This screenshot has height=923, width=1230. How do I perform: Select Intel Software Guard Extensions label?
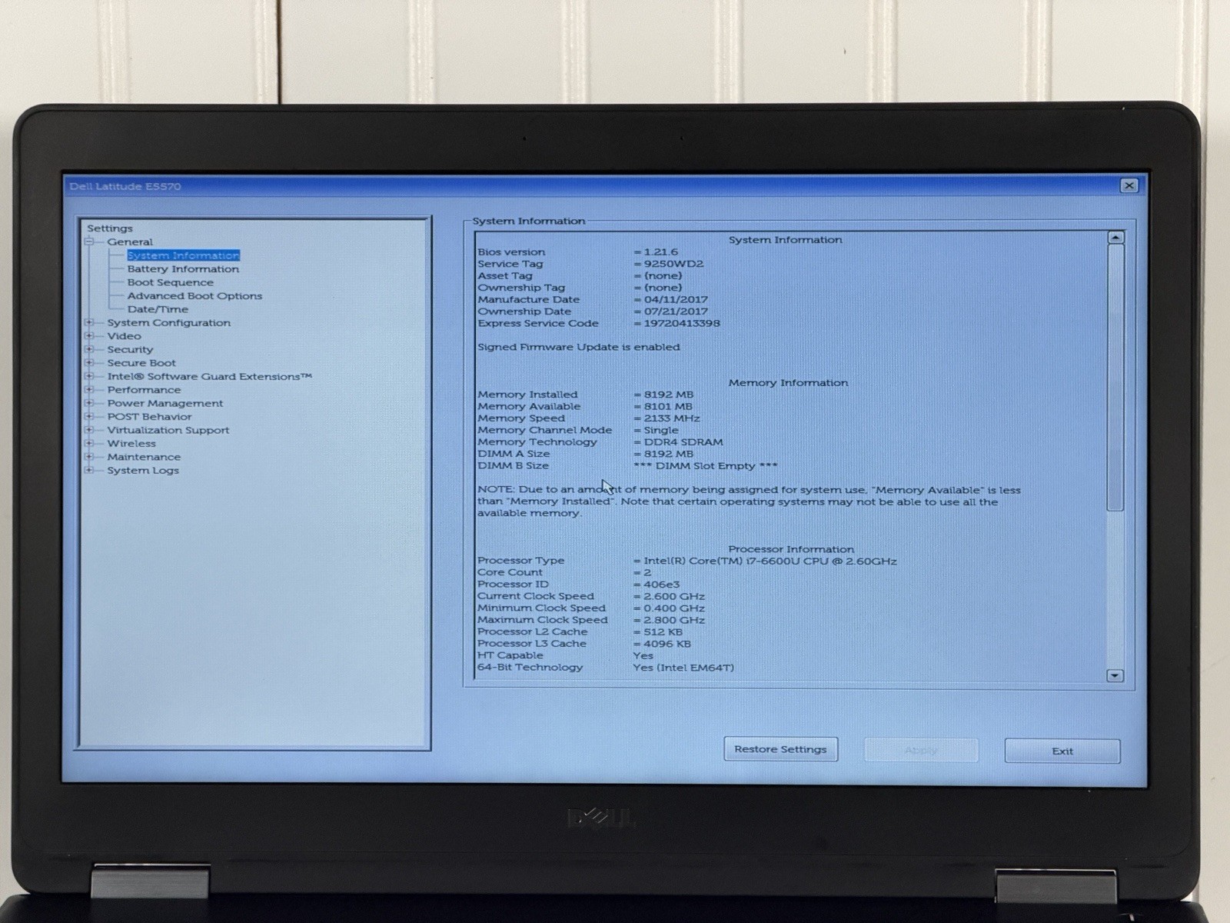pos(209,376)
